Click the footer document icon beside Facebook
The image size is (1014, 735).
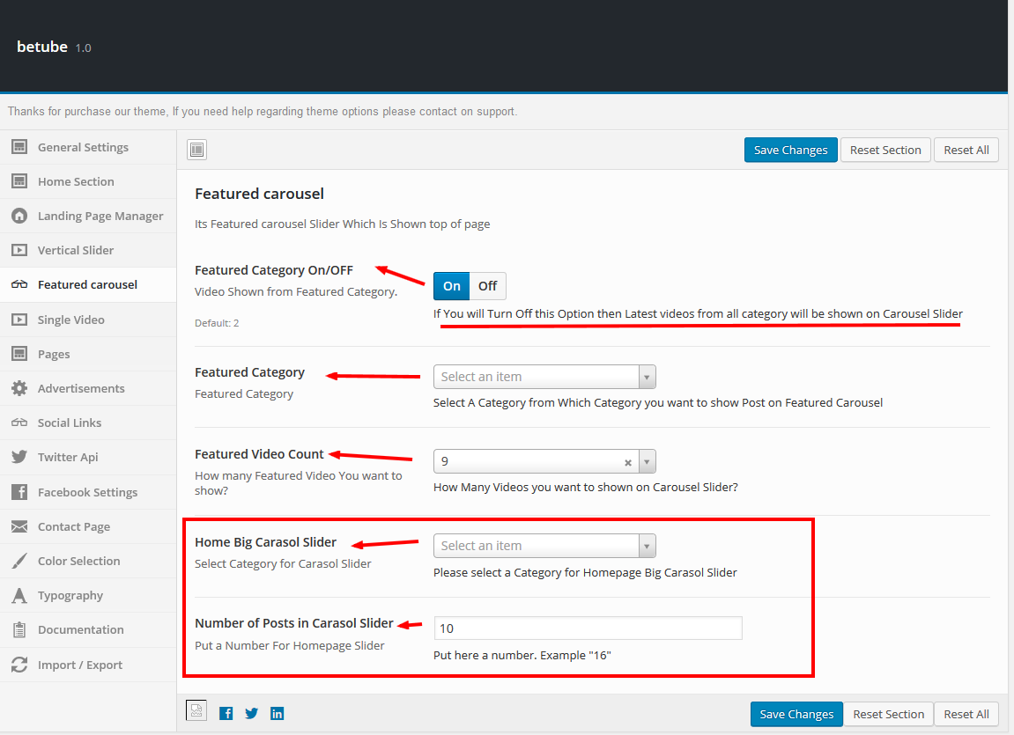[x=196, y=711]
